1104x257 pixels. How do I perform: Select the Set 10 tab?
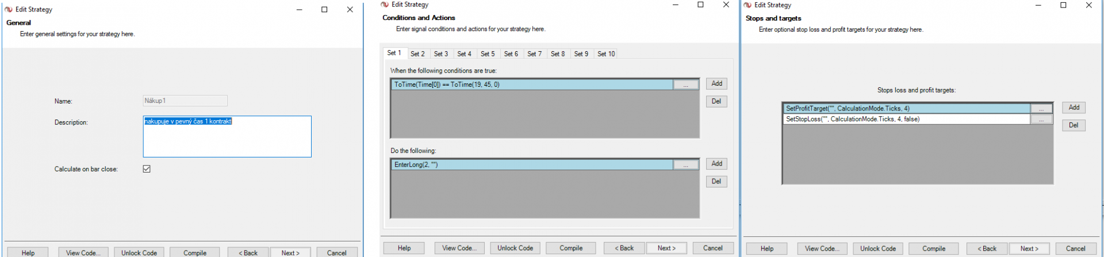[x=606, y=54]
